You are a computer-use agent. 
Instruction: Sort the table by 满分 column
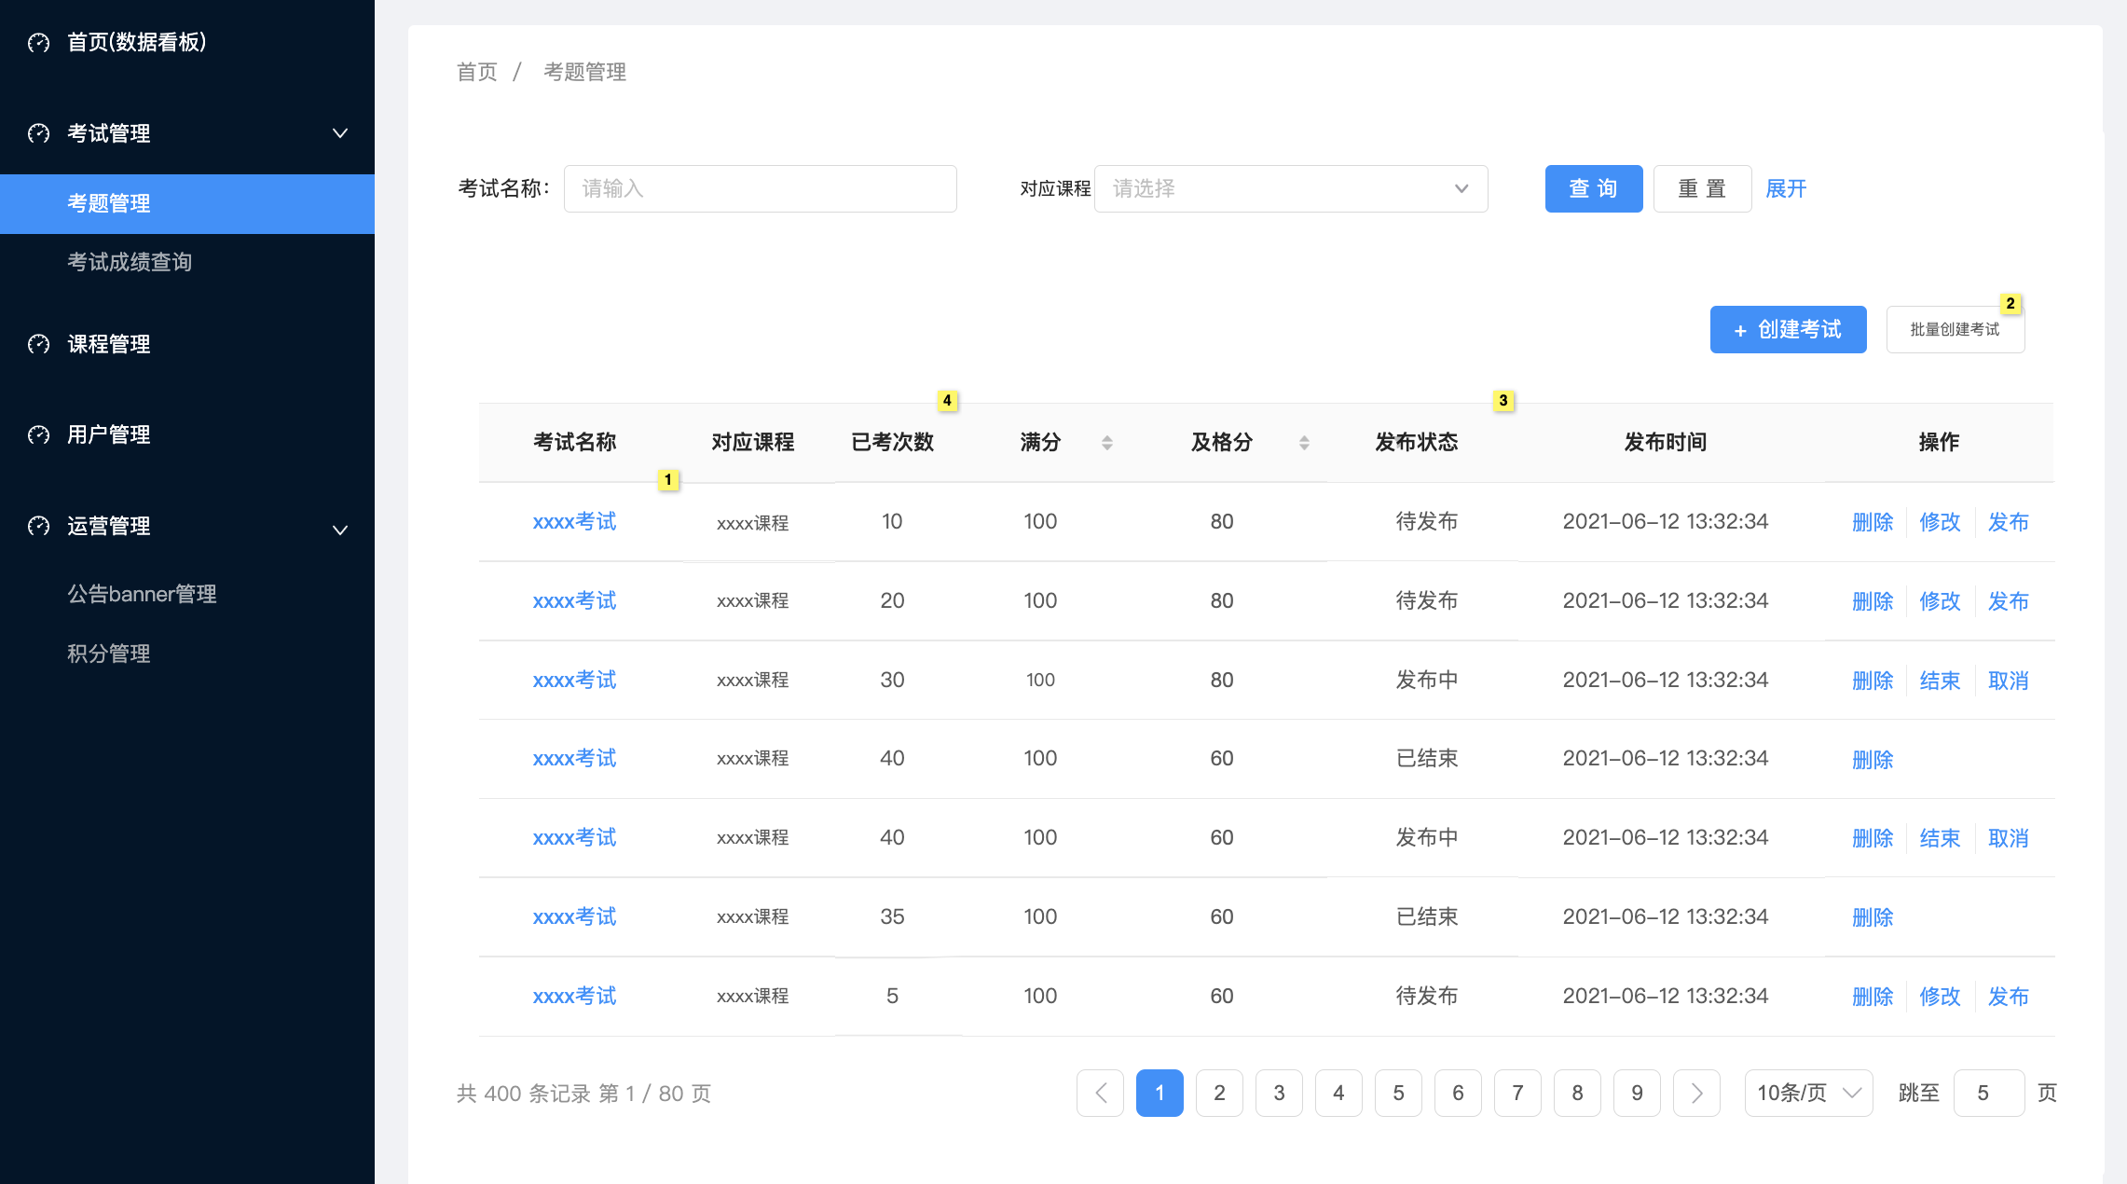[1107, 443]
